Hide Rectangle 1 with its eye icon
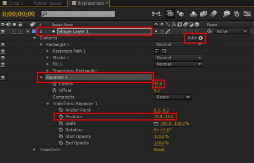Image resolution: width=254 pixels, height=163 pixels. [x=3, y=44]
